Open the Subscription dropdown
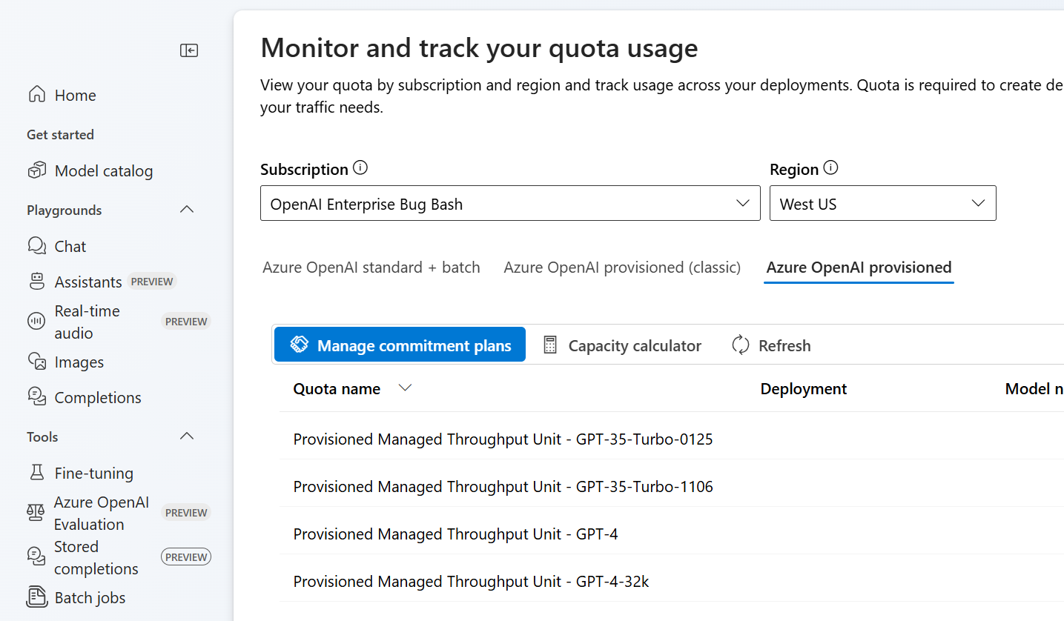Screen dimensions: 1064x621 click(x=510, y=203)
